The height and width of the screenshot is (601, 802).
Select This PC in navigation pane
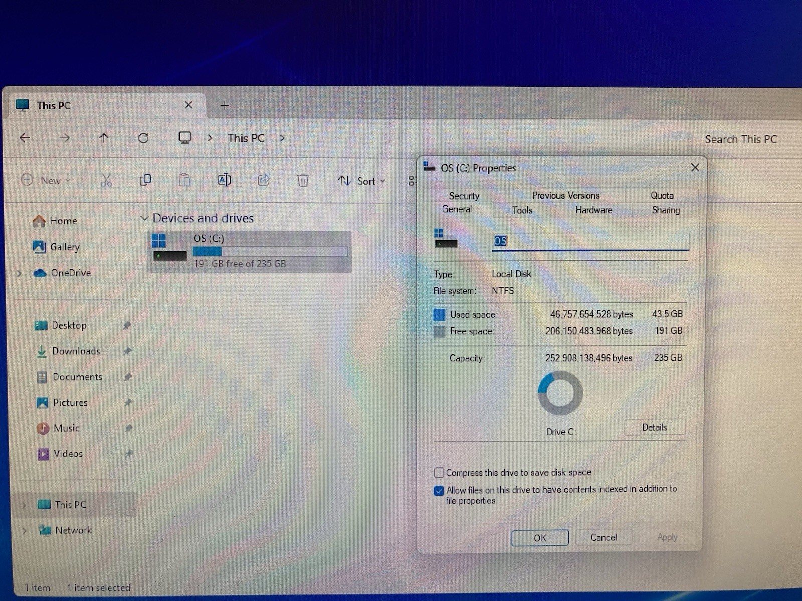pos(75,505)
